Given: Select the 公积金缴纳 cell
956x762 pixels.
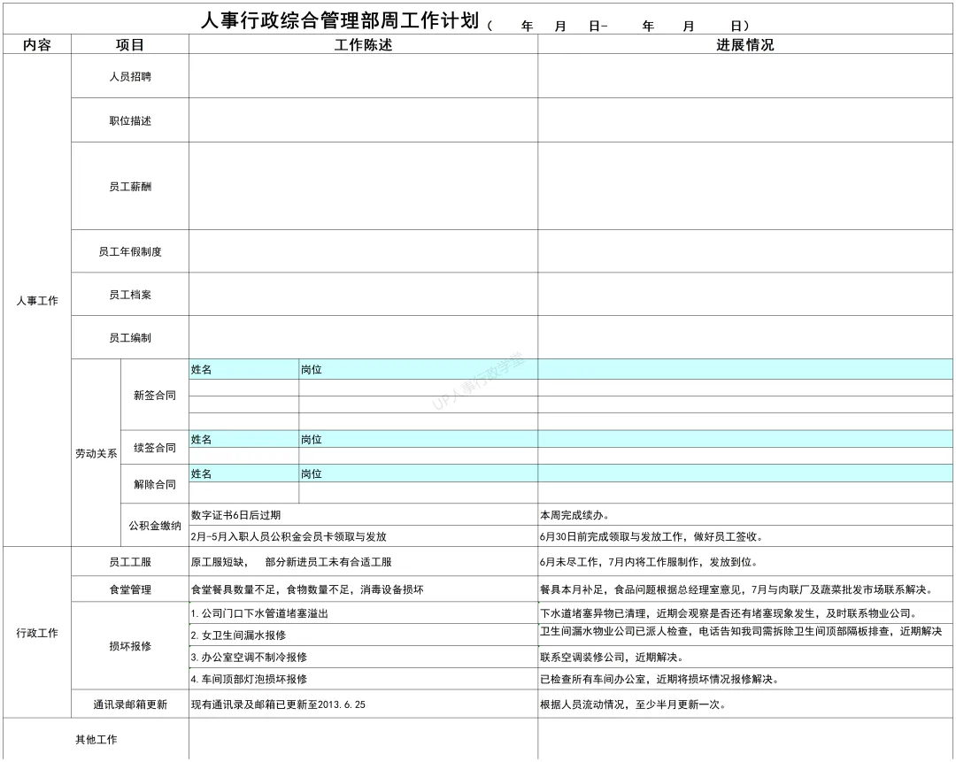Looking at the screenshot, I should coord(155,526).
